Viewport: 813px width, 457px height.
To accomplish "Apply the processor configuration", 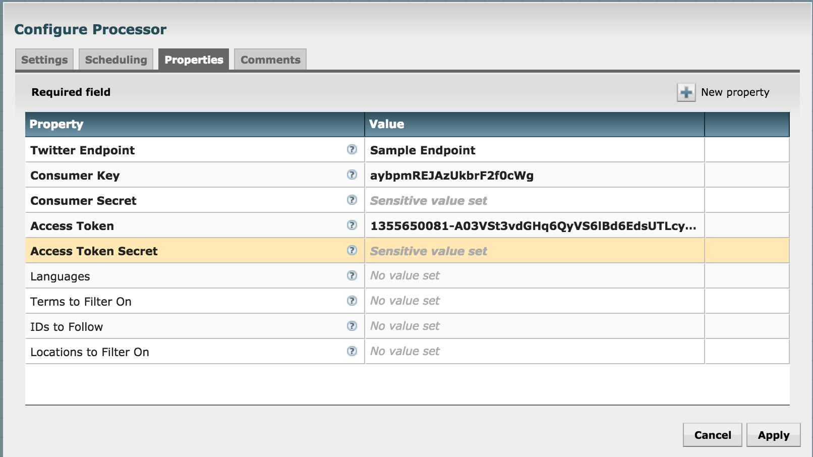I will coord(773,434).
